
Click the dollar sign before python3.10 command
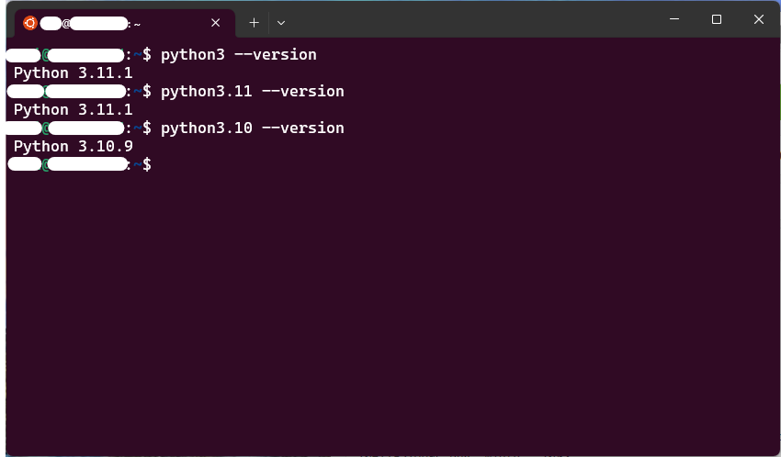click(x=147, y=128)
